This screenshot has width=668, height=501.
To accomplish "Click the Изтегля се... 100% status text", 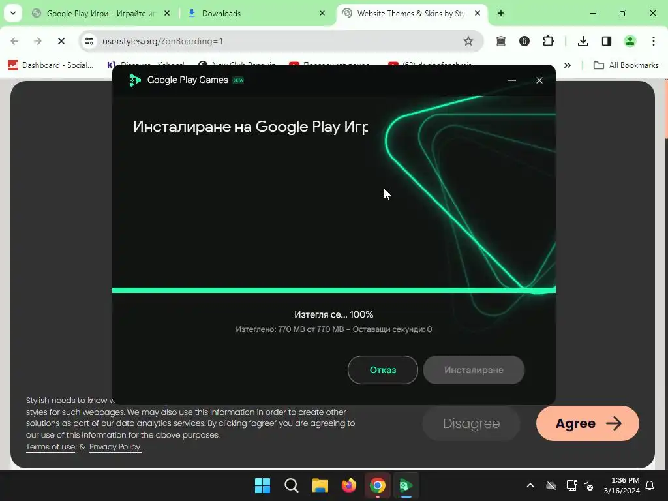I will (x=333, y=314).
